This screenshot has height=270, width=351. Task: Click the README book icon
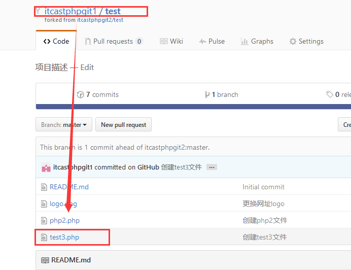pyautogui.click(x=45, y=260)
